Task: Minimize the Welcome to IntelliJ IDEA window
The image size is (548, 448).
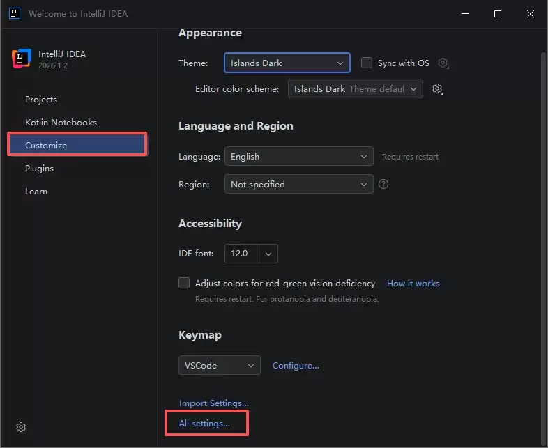Action: click(465, 14)
